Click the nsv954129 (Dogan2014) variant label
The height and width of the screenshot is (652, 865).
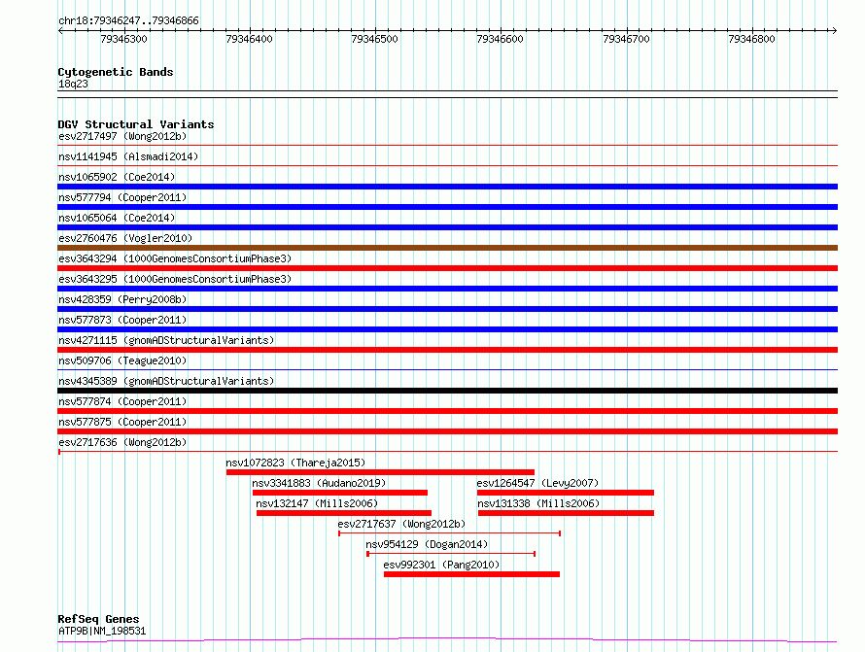point(427,544)
